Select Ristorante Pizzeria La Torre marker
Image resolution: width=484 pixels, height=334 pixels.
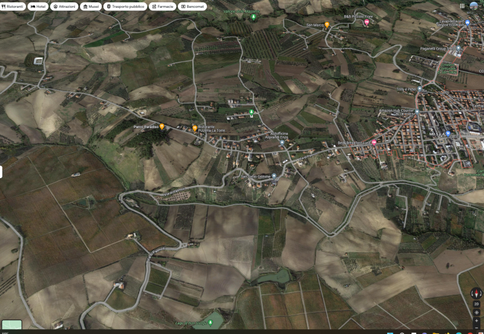pos(194,129)
